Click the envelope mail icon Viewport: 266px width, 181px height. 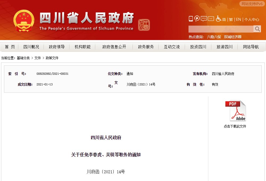pyautogui.click(x=211, y=18)
